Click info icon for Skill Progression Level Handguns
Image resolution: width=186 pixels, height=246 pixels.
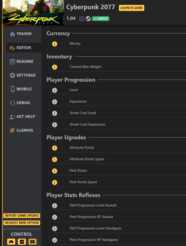(54, 229)
